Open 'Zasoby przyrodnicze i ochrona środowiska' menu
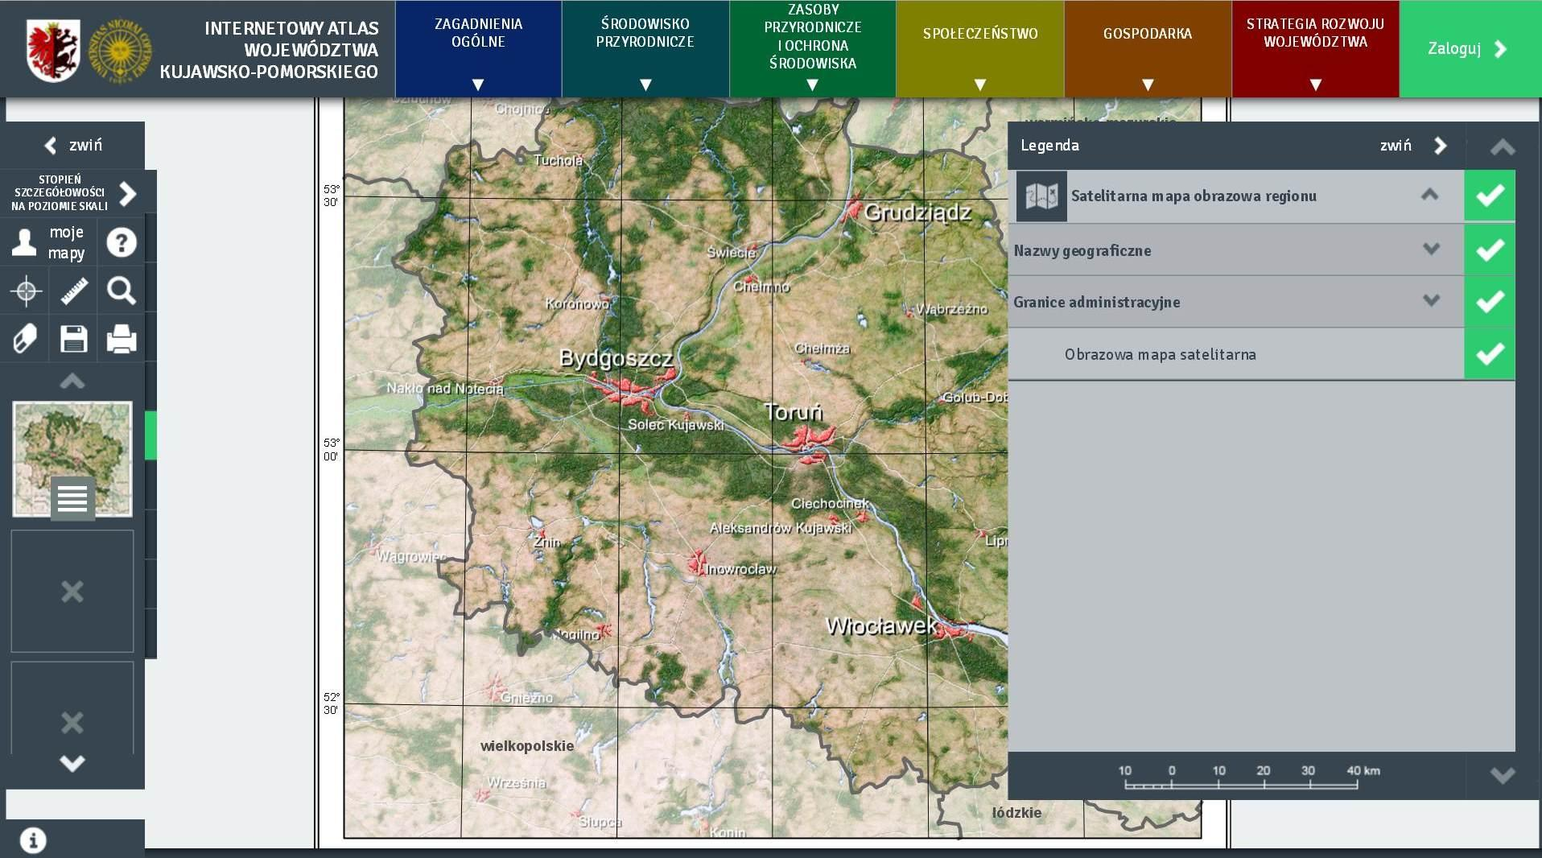 coord(813,49)
